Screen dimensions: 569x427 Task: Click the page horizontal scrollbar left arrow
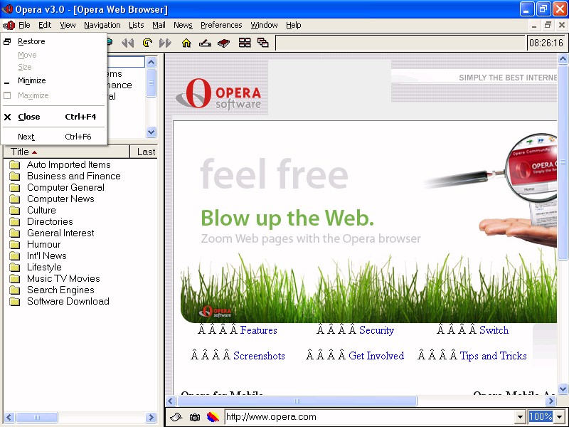pos(171,401)
